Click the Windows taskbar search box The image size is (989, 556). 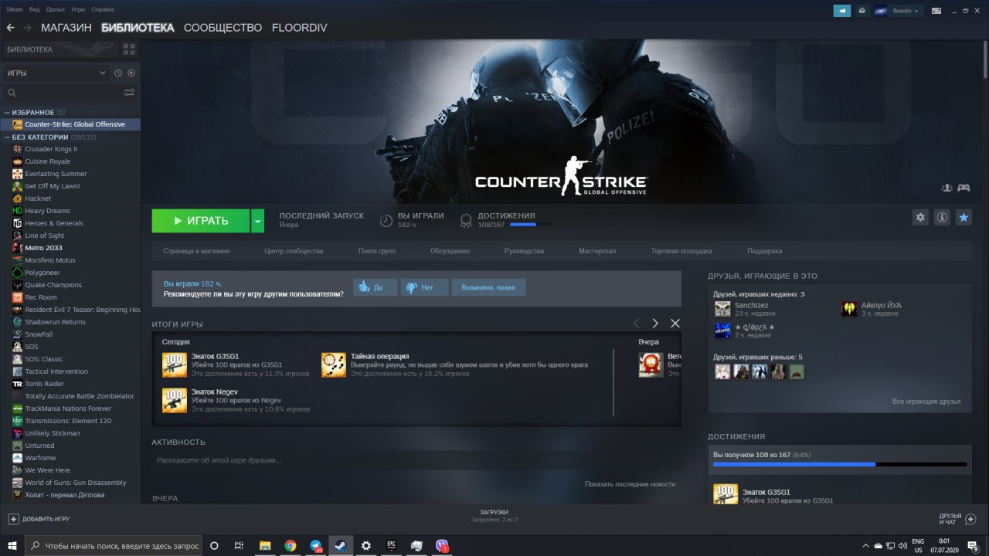coord(114,545)
